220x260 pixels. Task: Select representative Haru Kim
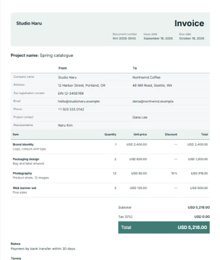pos(65,126)
